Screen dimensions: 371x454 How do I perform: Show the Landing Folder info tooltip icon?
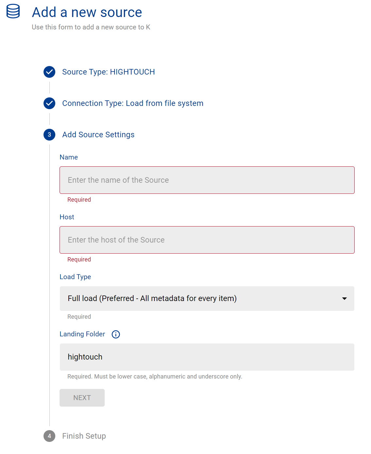(116, 334)
